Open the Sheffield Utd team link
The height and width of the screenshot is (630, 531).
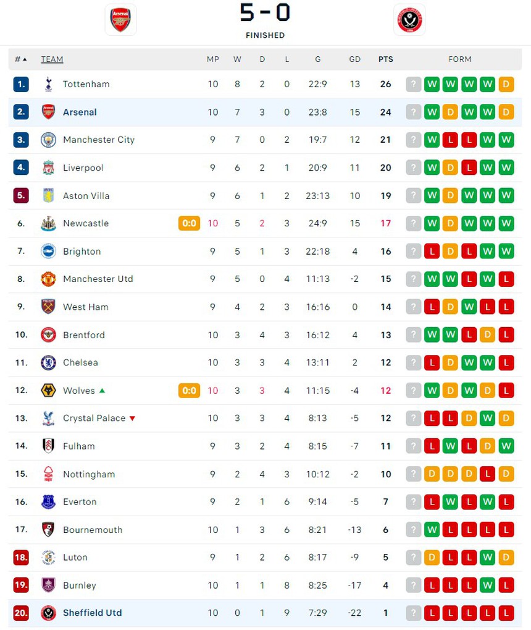(92, 613)
